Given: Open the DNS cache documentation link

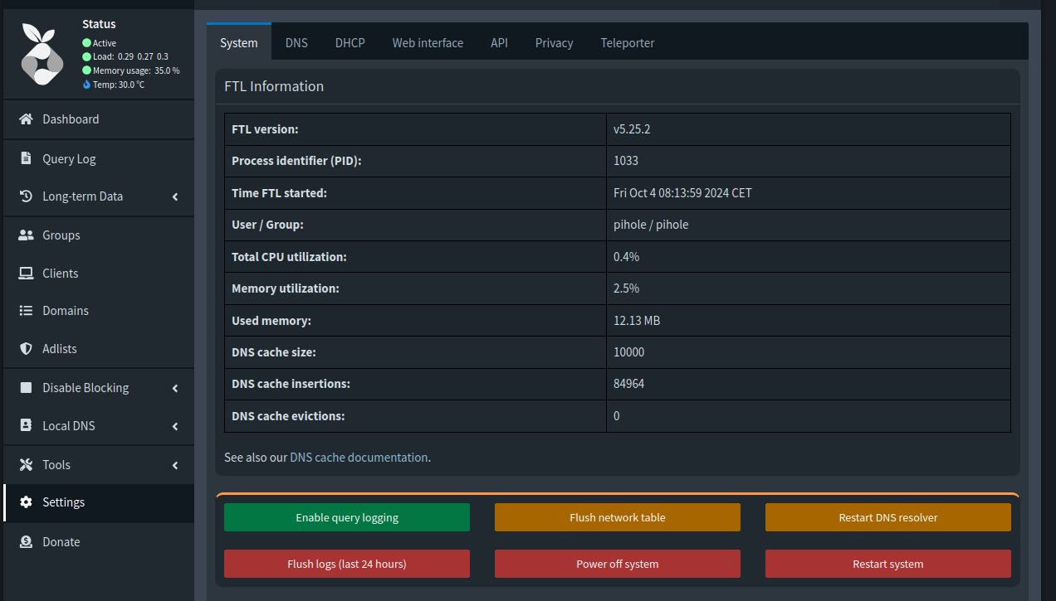Looking at the screenshot, I should pos(359,457).
